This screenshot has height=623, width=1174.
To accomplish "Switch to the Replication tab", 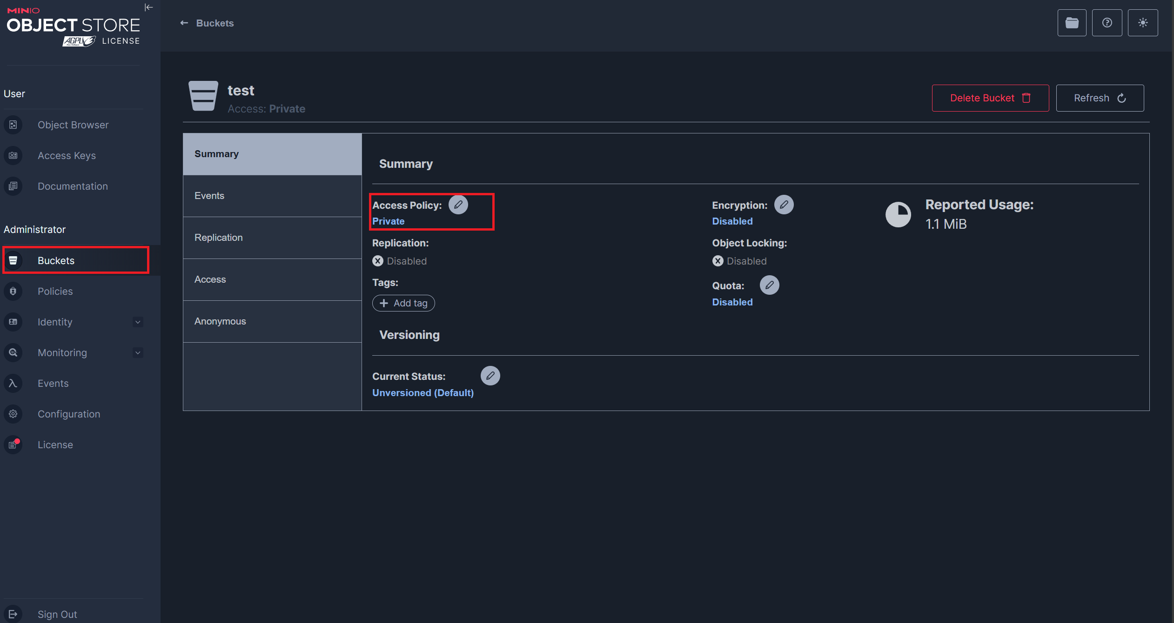I will click(x=272, y=238).
